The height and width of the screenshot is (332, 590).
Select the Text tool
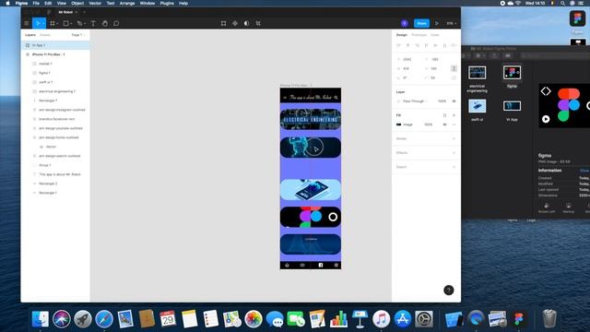click(93, 23)
